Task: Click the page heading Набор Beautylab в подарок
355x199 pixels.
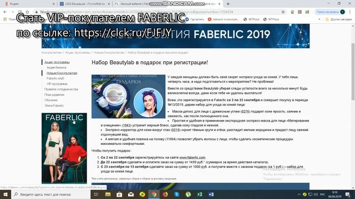Action: click(150, 62)
